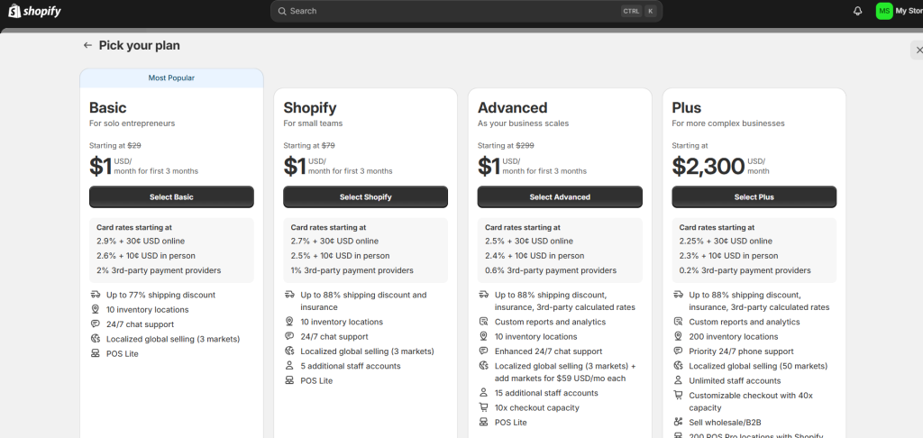Click 5 additional staff accounts
Viewport: 923px width, 438px height.
point(351,366)
